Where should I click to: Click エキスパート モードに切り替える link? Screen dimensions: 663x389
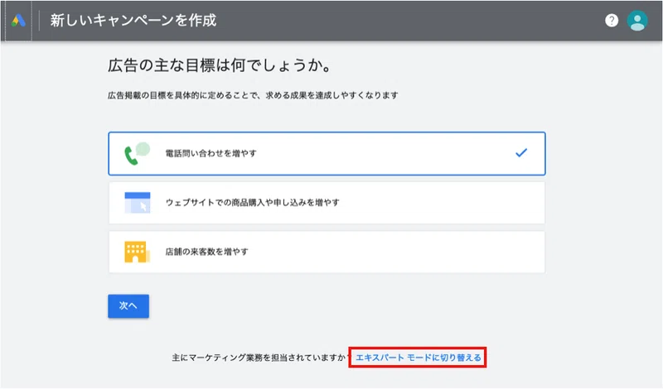click(x=419, y=358)
